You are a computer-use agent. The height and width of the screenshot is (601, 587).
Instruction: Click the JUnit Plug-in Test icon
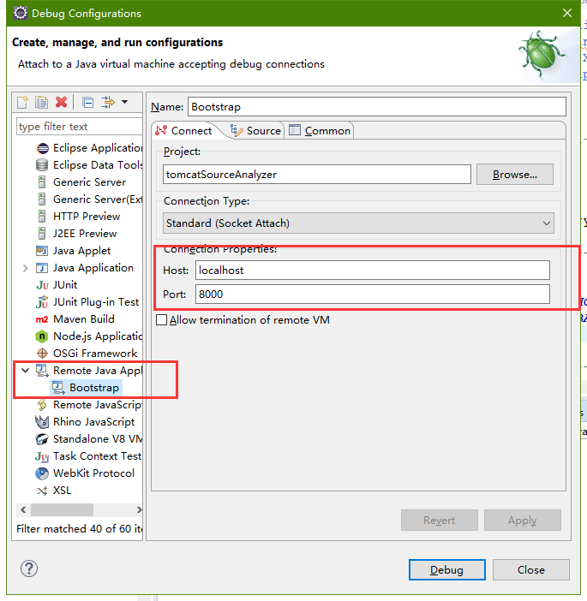(42, 302)
